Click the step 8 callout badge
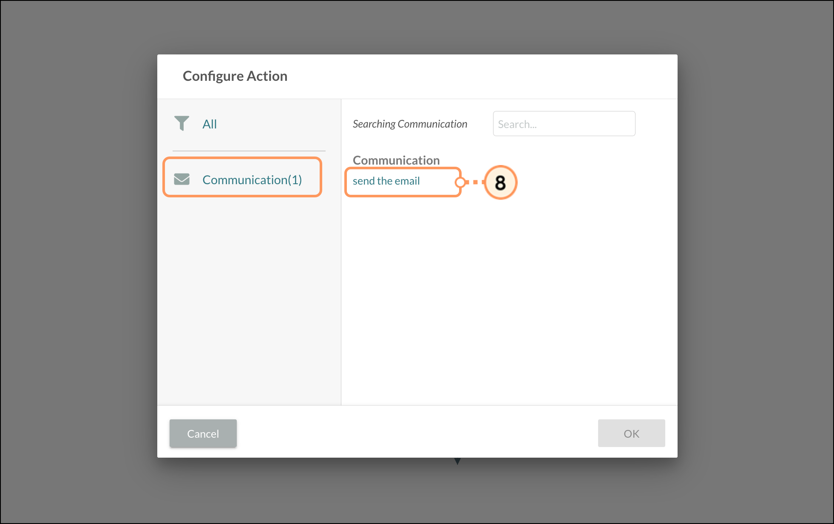834x524 pixels. [x=500, y=182]
